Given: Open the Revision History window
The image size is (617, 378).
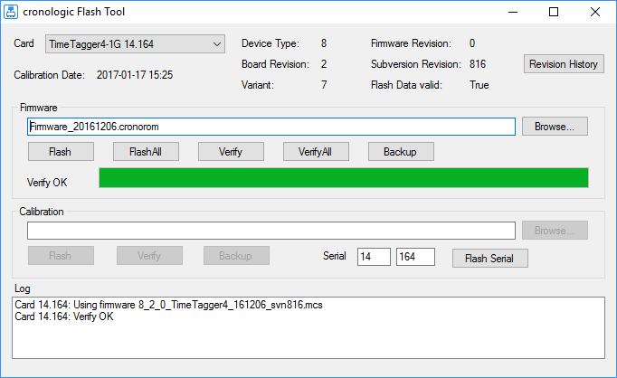Looking at the screenshot, I should (564, 64).
